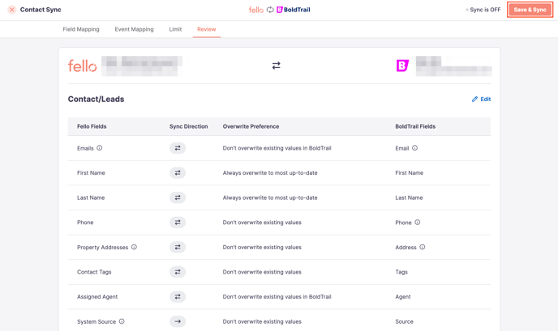This screenshot has height=331, width=558.
Task: Click the Fello Fields column header
Action: coord(92,126)
